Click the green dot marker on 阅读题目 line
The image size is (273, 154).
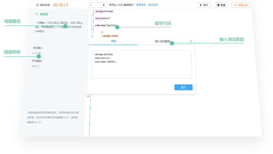pos(65,26)
